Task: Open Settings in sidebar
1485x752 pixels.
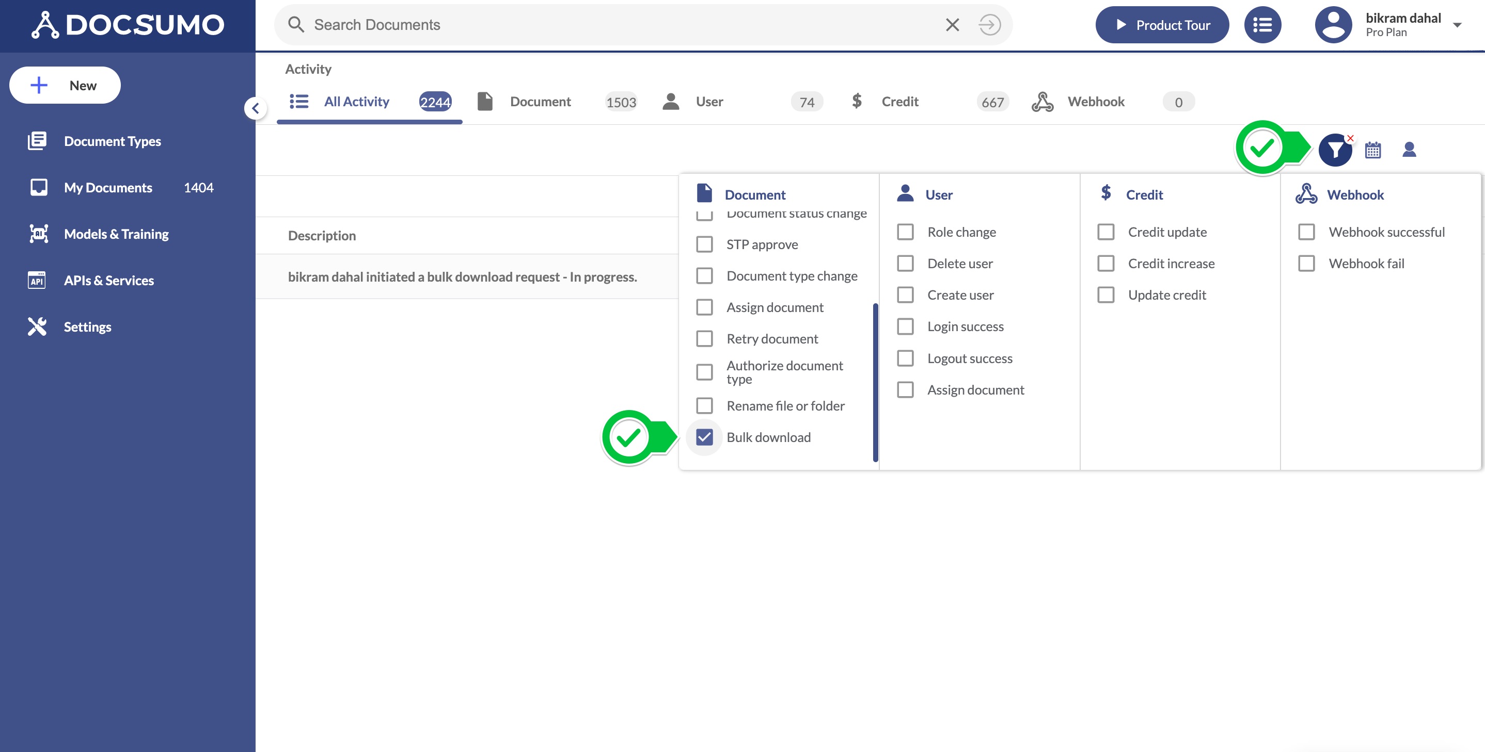Action: [x=88, y=326]
